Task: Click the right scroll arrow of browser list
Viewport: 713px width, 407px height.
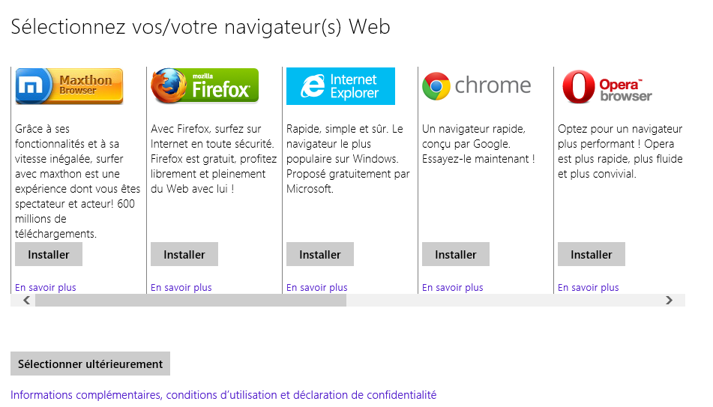Action: click(x=669, y=300)
